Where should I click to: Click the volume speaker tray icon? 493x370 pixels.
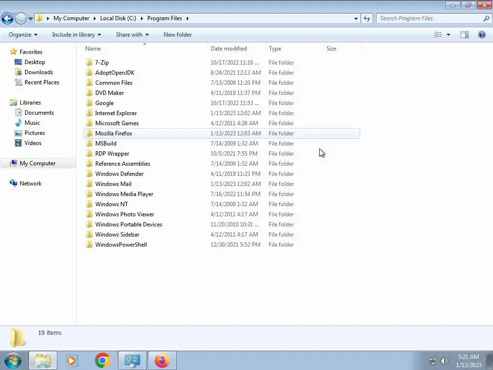[x=444, y=361]
